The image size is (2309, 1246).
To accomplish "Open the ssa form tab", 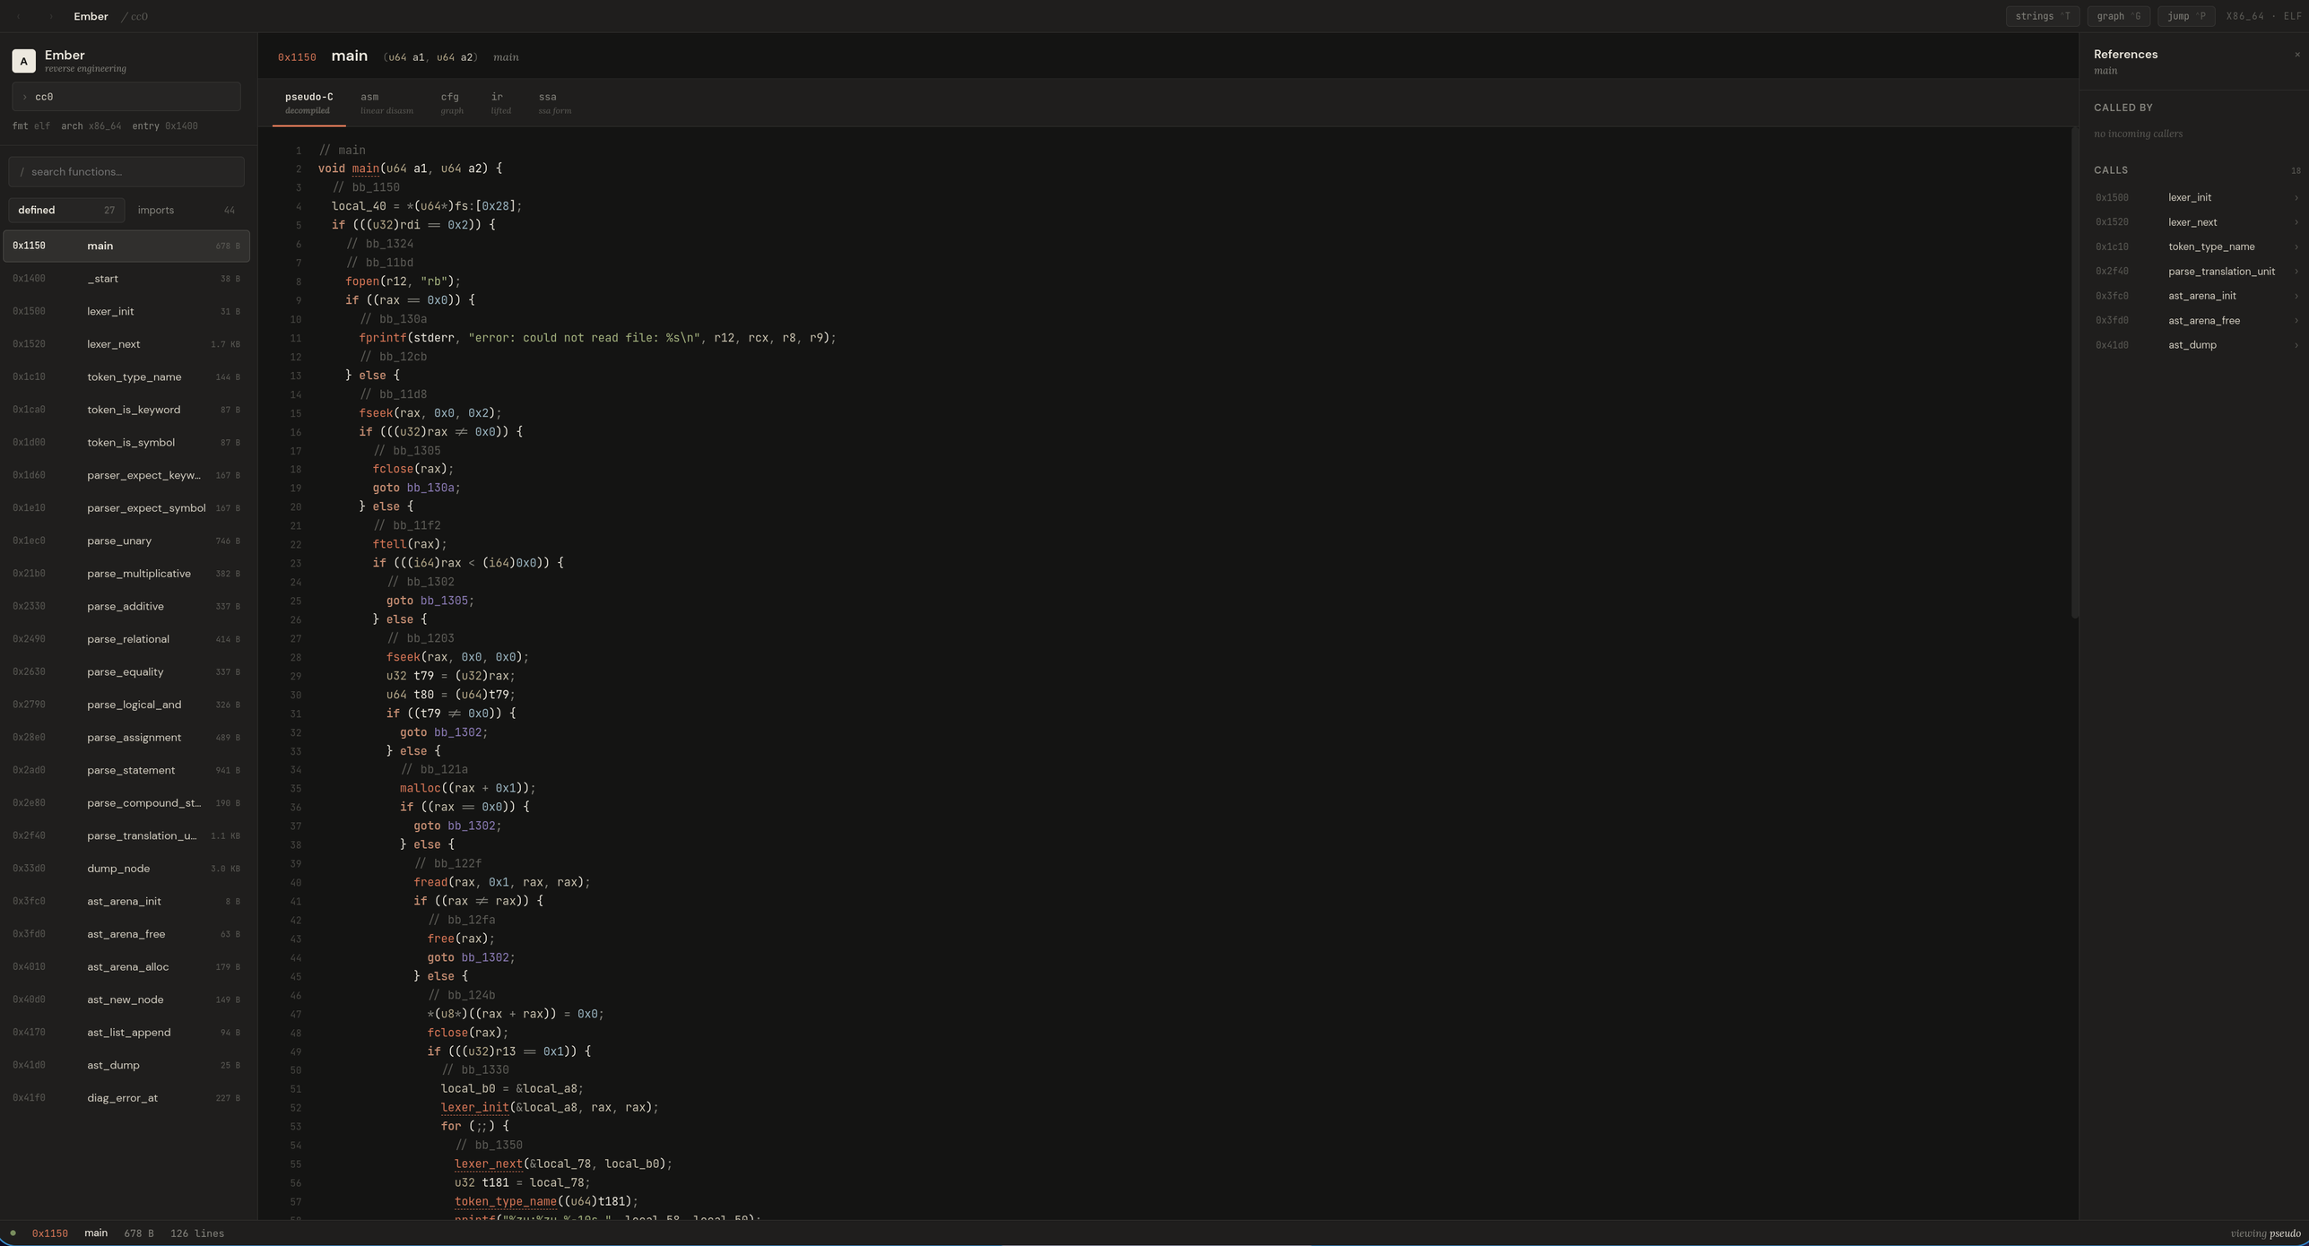I will 554,103.
